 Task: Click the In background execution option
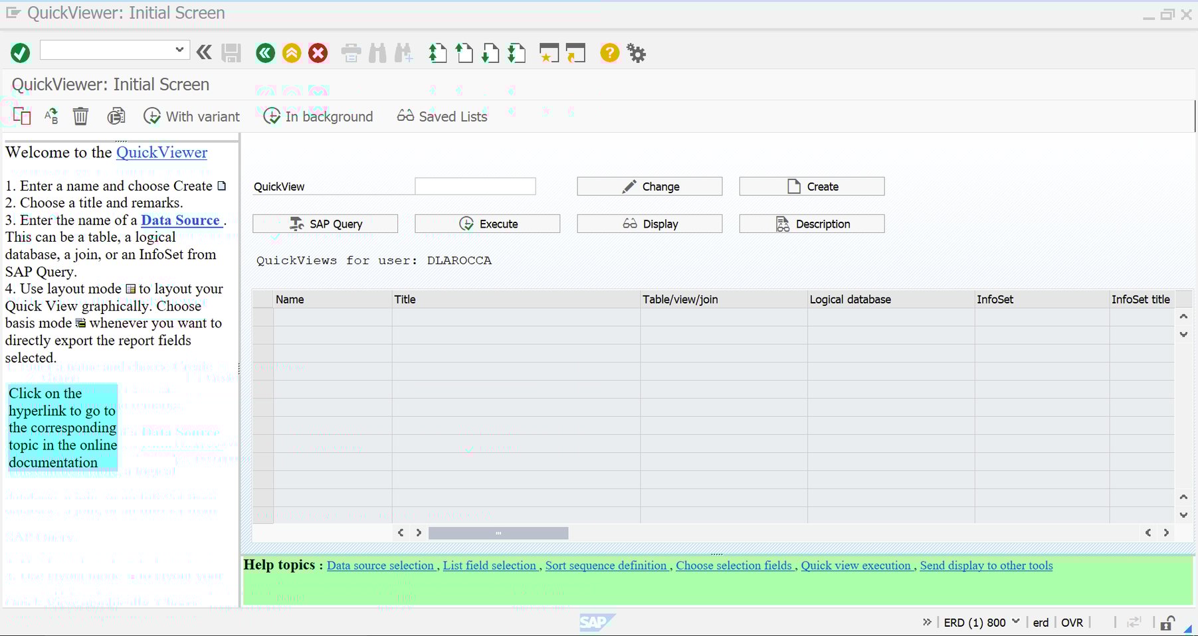click(x=318, y=116)
